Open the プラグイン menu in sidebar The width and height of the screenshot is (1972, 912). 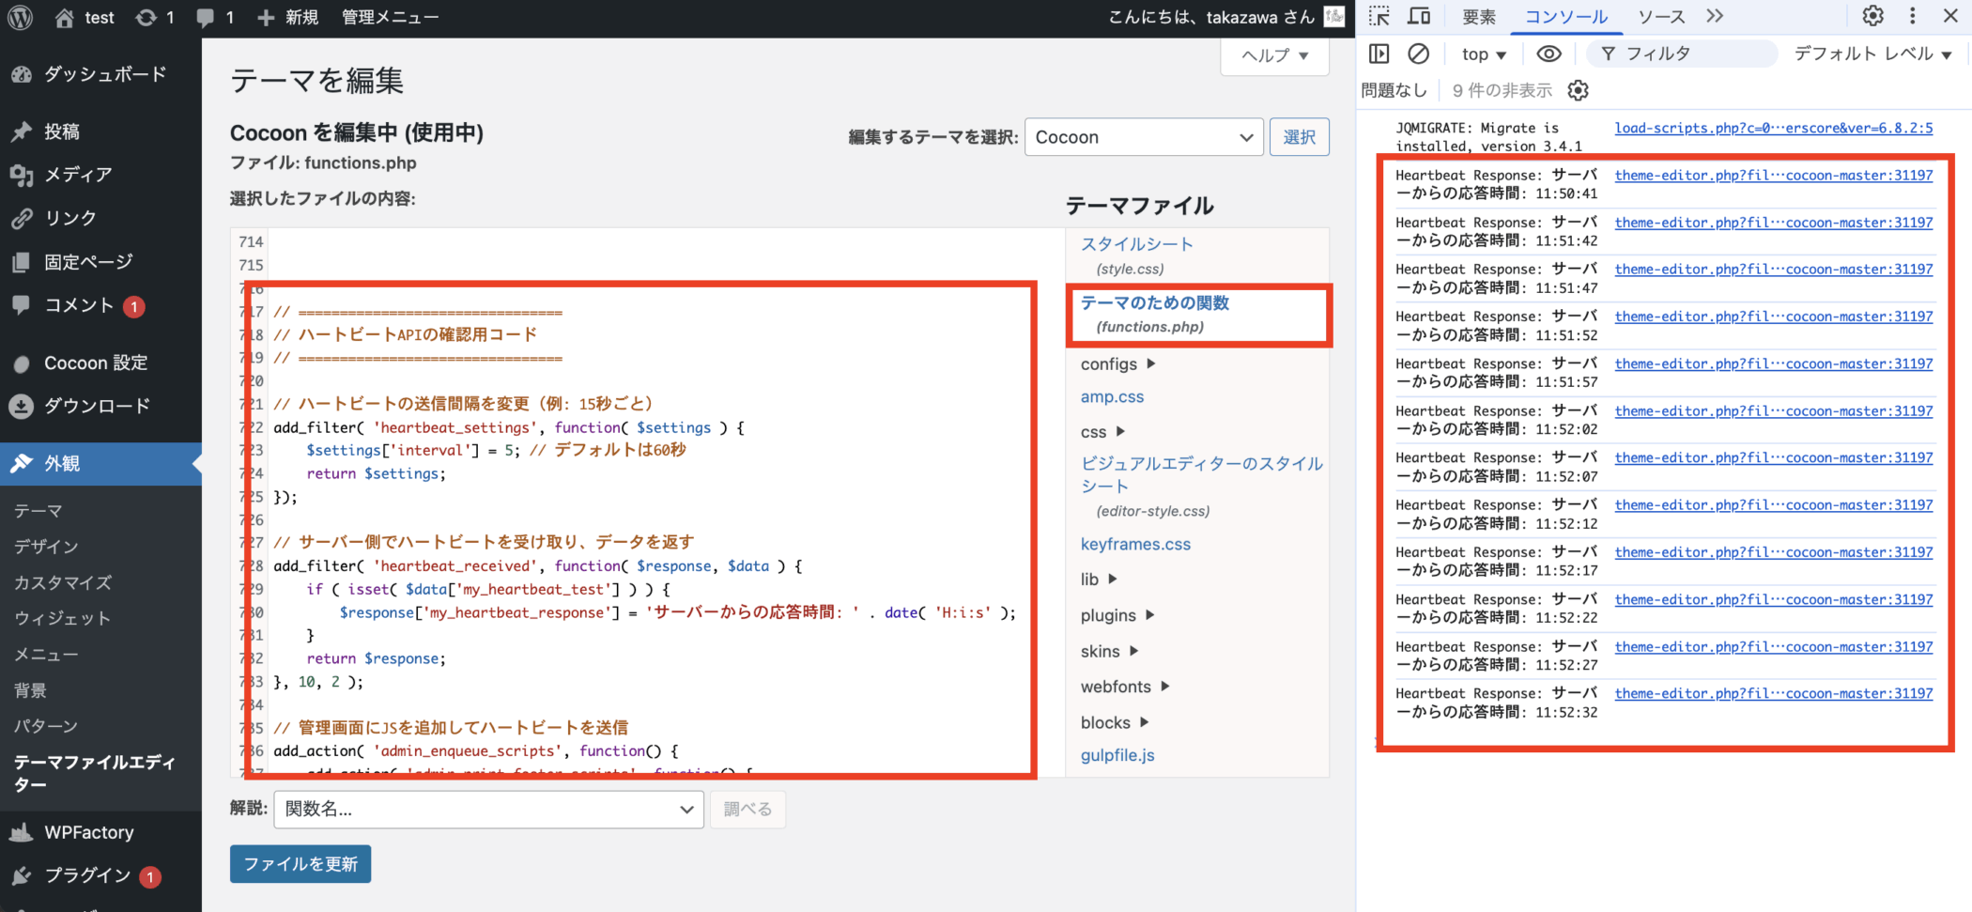(87, 875)
